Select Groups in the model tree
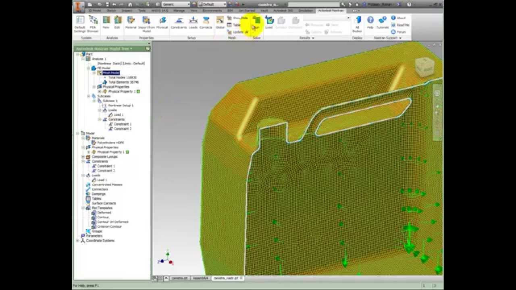Image resolution: width=516 pixels, height=290 pixels. pyautogui.click(x=97, y=231)
